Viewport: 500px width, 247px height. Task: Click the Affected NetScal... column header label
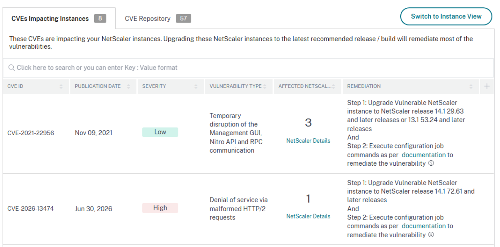tap(305, 86)
